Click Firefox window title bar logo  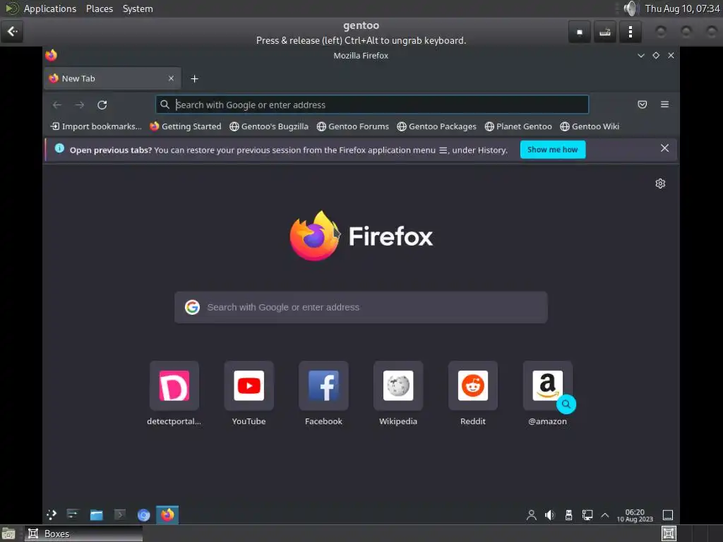tap(51, 55)
